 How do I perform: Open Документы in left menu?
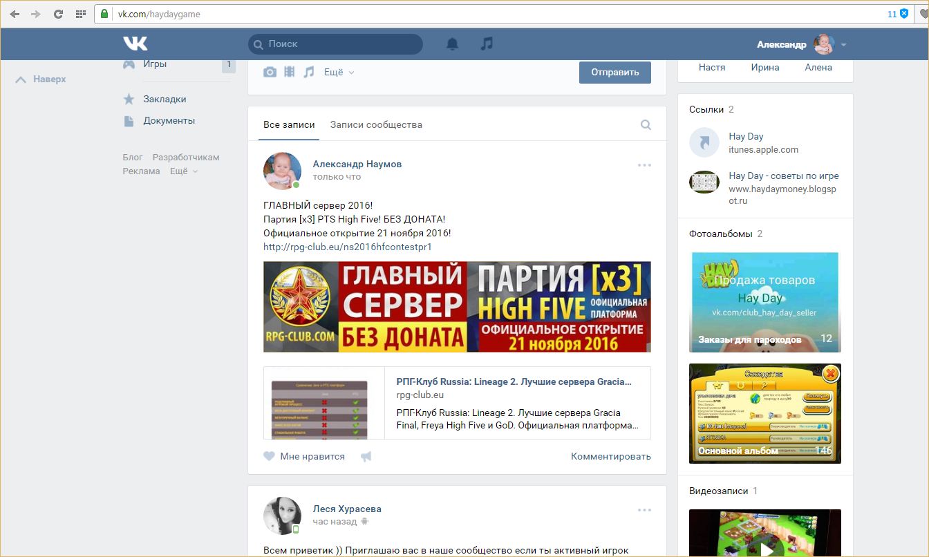169,120
